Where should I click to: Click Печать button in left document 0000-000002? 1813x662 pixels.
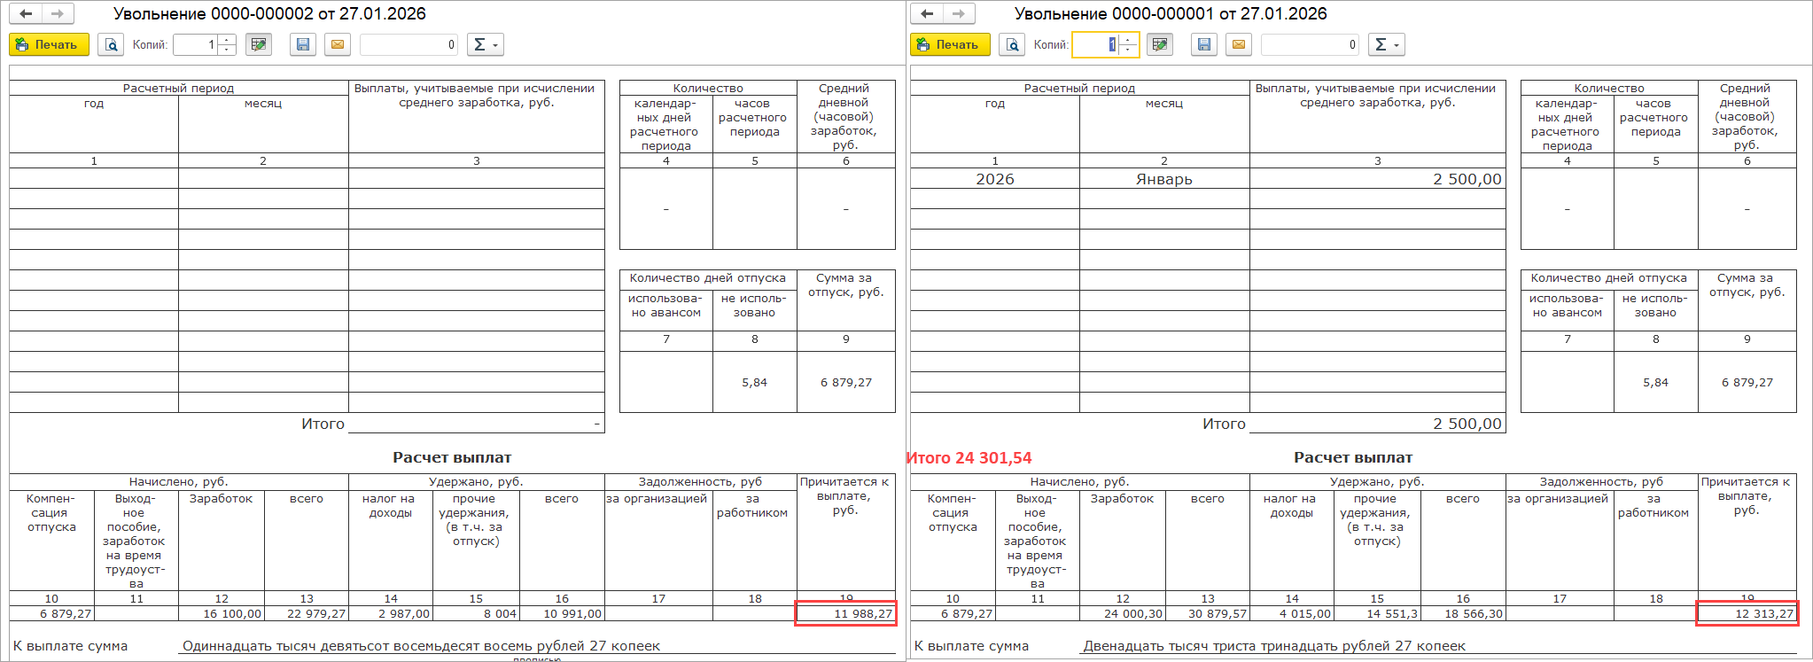pos(49,44)
